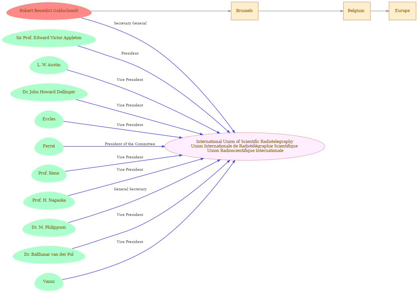Screen dimensions: 418x293
Task: Click the President of the Committee label
Action: click(x=130, y=144)
